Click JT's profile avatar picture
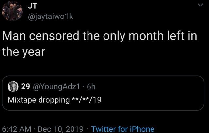The width and height of the screenshot is (209, 133). click(x=12, y=11)
